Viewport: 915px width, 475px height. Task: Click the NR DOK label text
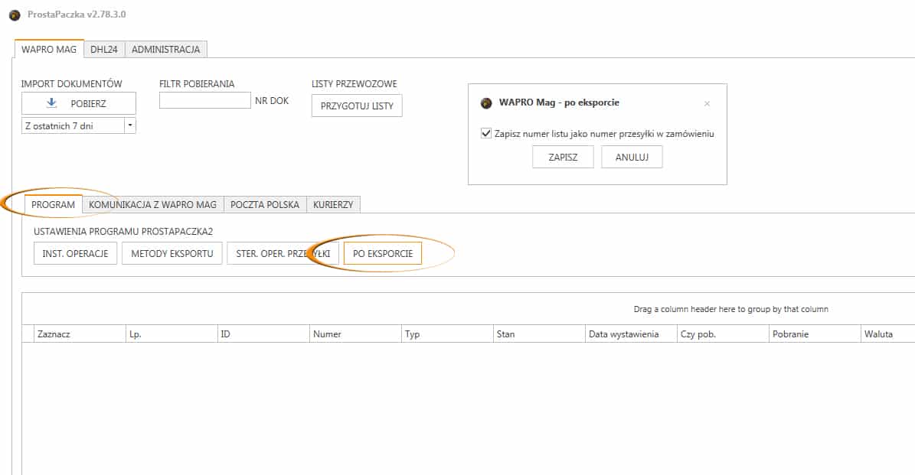pyautogui.click(x=272, y=101)
